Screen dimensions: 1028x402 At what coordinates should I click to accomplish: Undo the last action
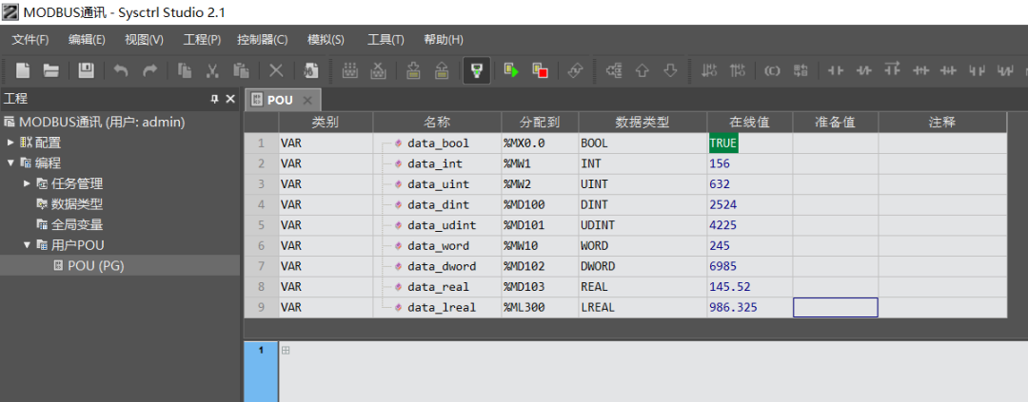(121, 70)
